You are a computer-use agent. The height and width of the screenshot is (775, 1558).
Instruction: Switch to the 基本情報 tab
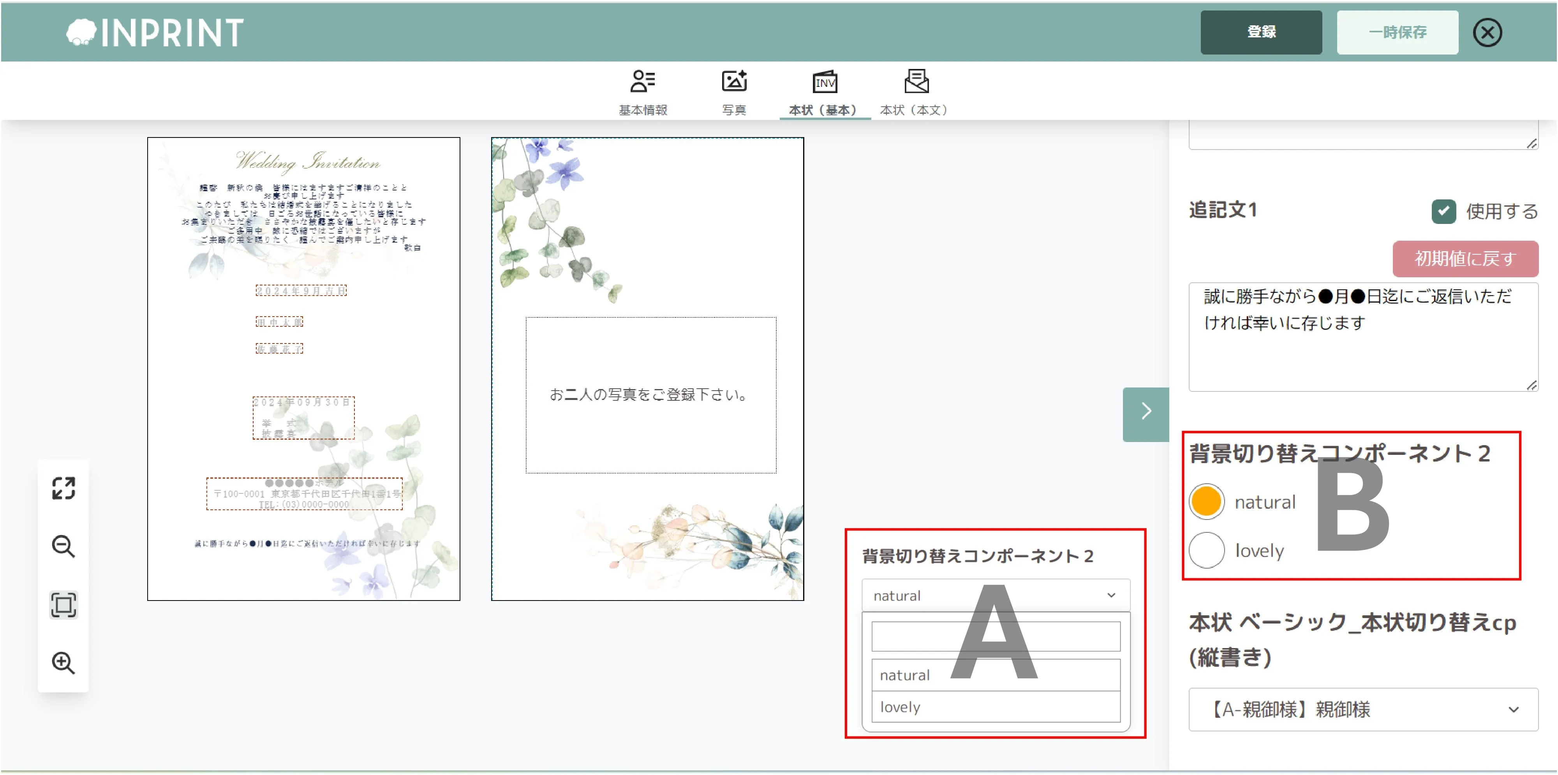(643, 91)
